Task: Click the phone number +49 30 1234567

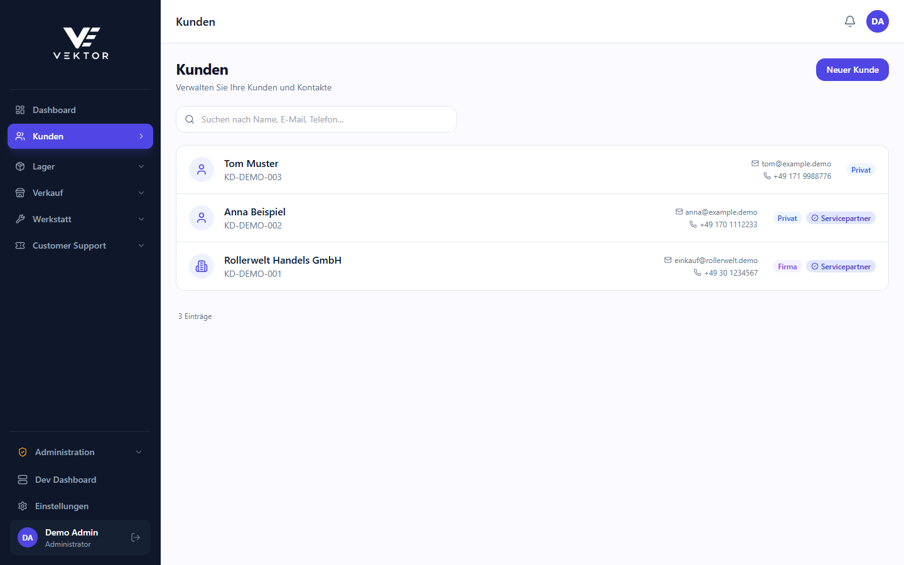Action: [731, 273]
